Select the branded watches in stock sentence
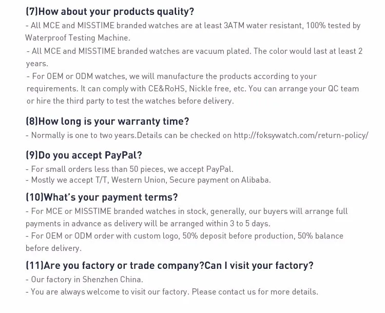This screenshot has width=385, height=313. [187, 211]
